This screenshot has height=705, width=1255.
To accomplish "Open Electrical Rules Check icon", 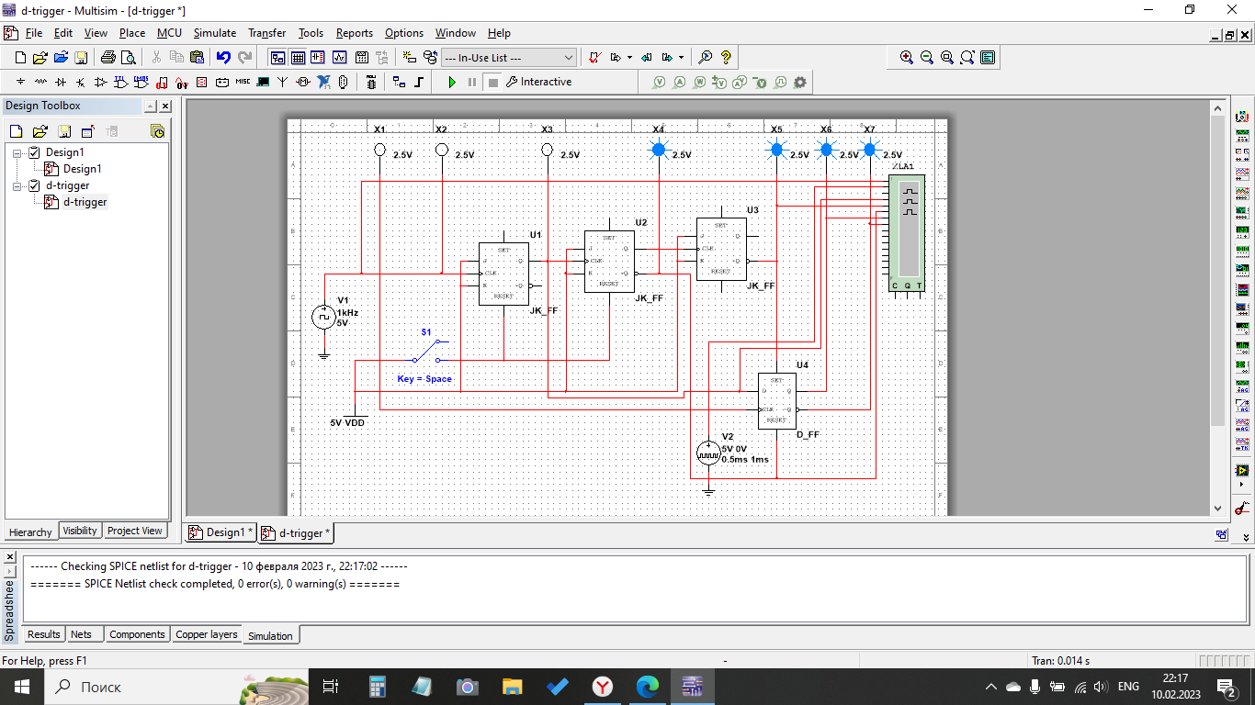I will click(x=594, y=58).
